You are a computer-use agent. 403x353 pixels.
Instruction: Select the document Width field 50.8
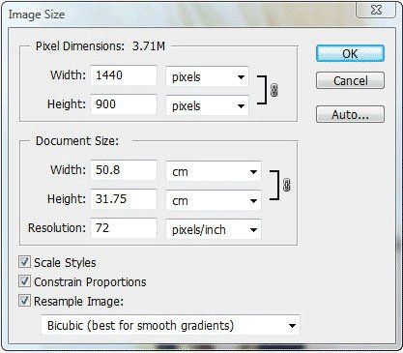coord(124,170)
